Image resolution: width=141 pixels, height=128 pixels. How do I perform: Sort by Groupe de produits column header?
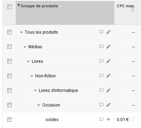point(39,6)
